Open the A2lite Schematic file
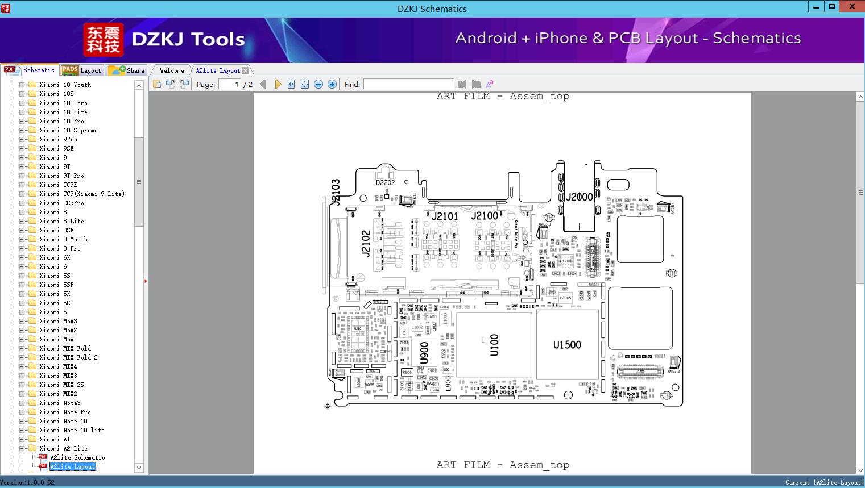This screenshot has height=488, width=865. point(77,457)
